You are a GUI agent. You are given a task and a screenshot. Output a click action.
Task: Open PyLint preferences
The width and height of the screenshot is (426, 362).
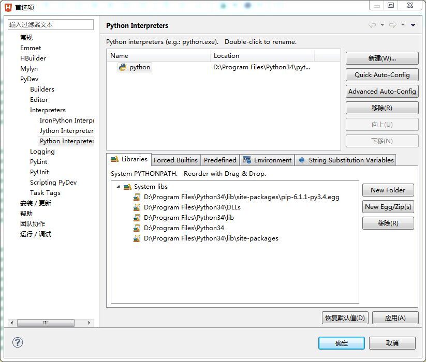tap(39, 162)
